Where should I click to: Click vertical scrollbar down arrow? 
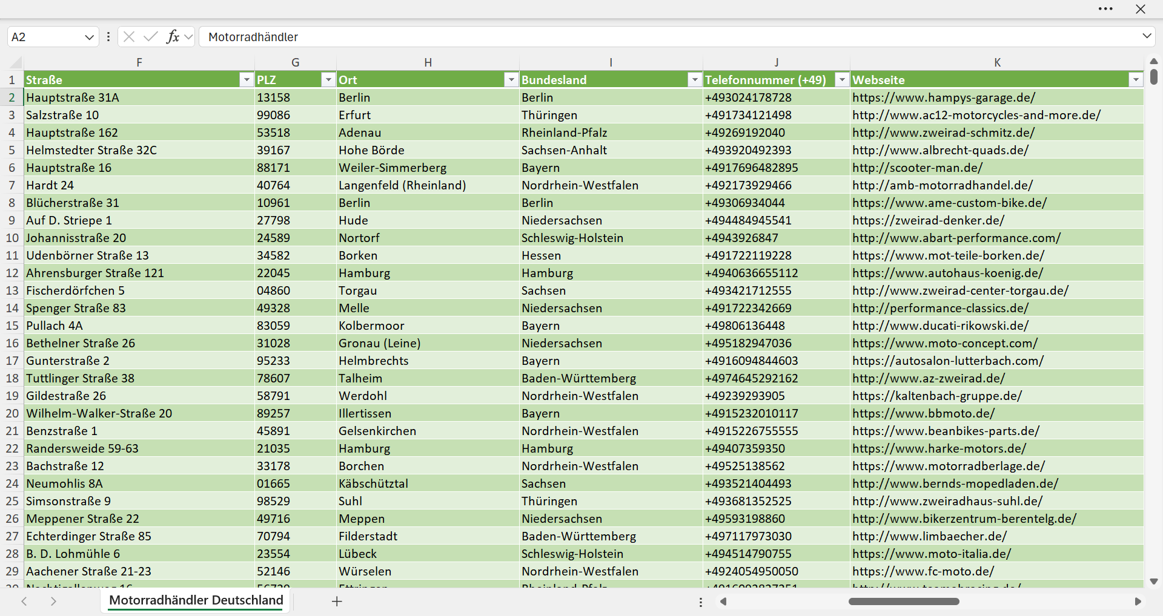coord(1154,582)
